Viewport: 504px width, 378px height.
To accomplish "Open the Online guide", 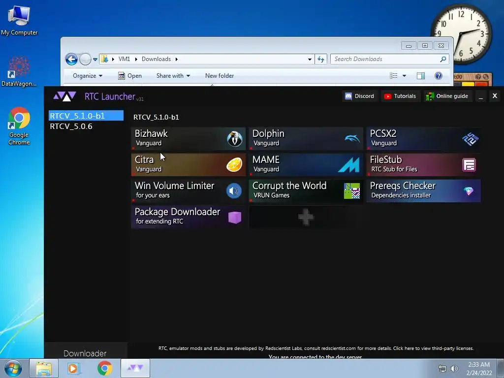I will point(447,96).
